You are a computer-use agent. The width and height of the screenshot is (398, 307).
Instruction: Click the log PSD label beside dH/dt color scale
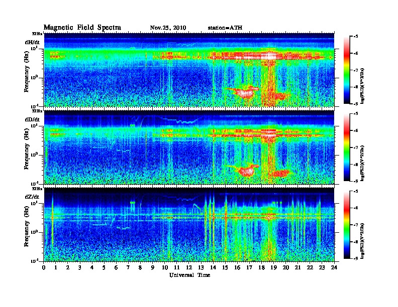click(363, 86)
